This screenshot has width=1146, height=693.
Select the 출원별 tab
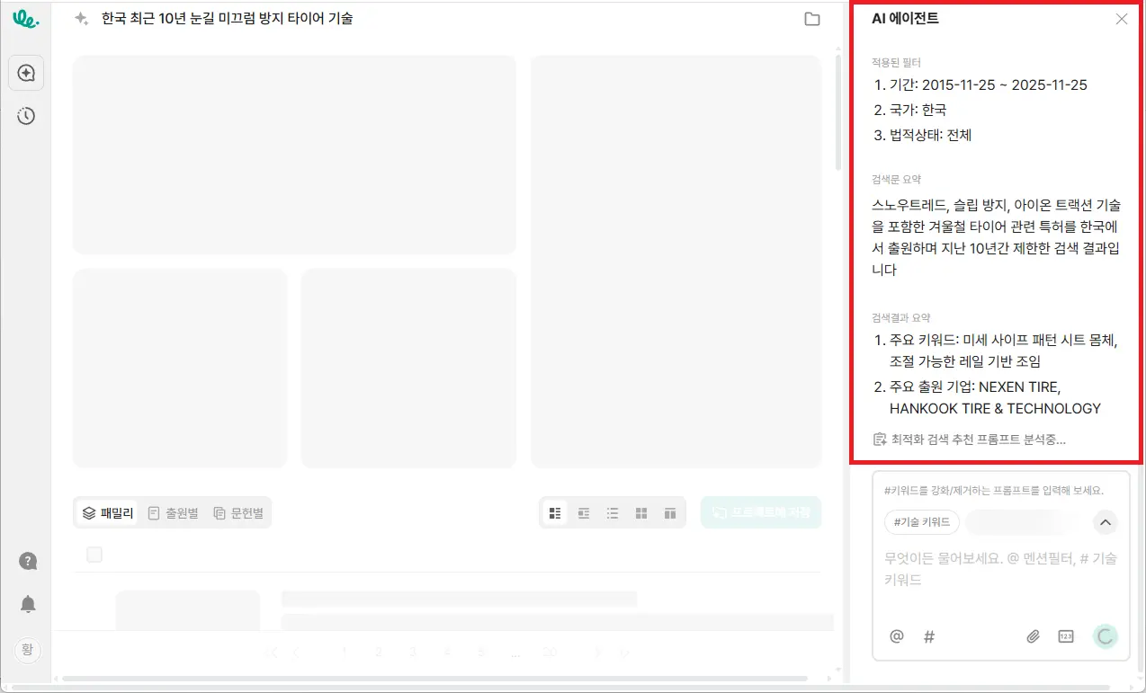point(173,513)
